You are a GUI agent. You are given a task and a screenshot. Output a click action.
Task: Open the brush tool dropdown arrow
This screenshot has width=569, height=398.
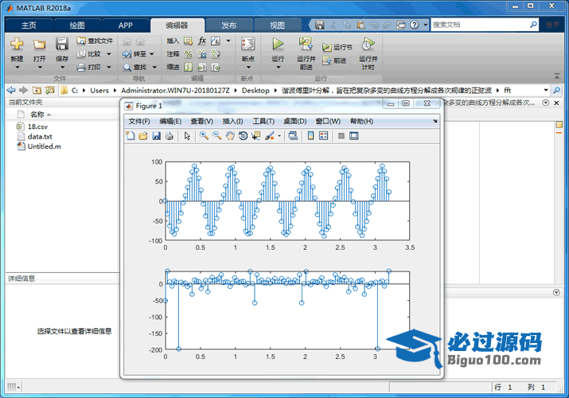(x=279, y=136)
